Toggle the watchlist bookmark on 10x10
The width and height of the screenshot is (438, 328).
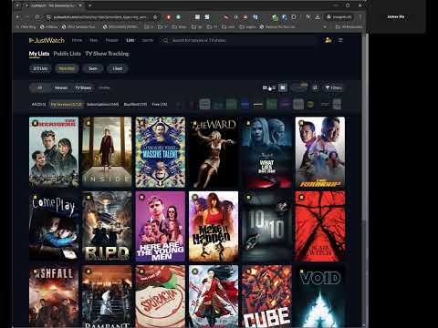coord(248,197)
